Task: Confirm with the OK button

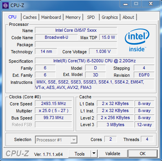Action: point(143,154)
